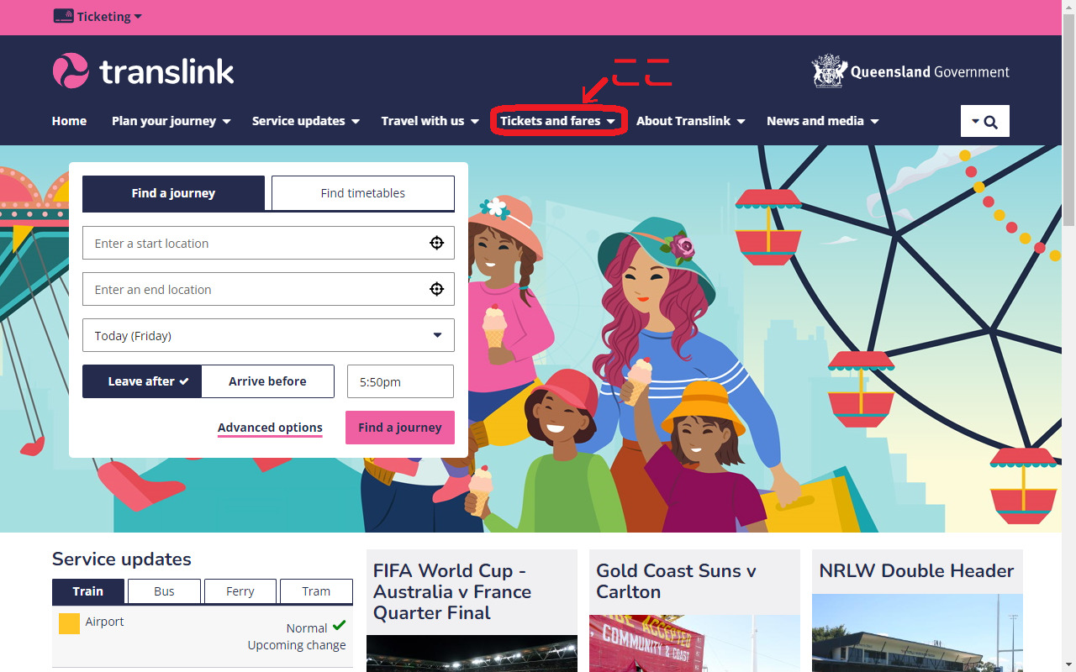Click the page vertical scrollbar
Viewport: 1076px width, 672px height.
[1068, 336]
